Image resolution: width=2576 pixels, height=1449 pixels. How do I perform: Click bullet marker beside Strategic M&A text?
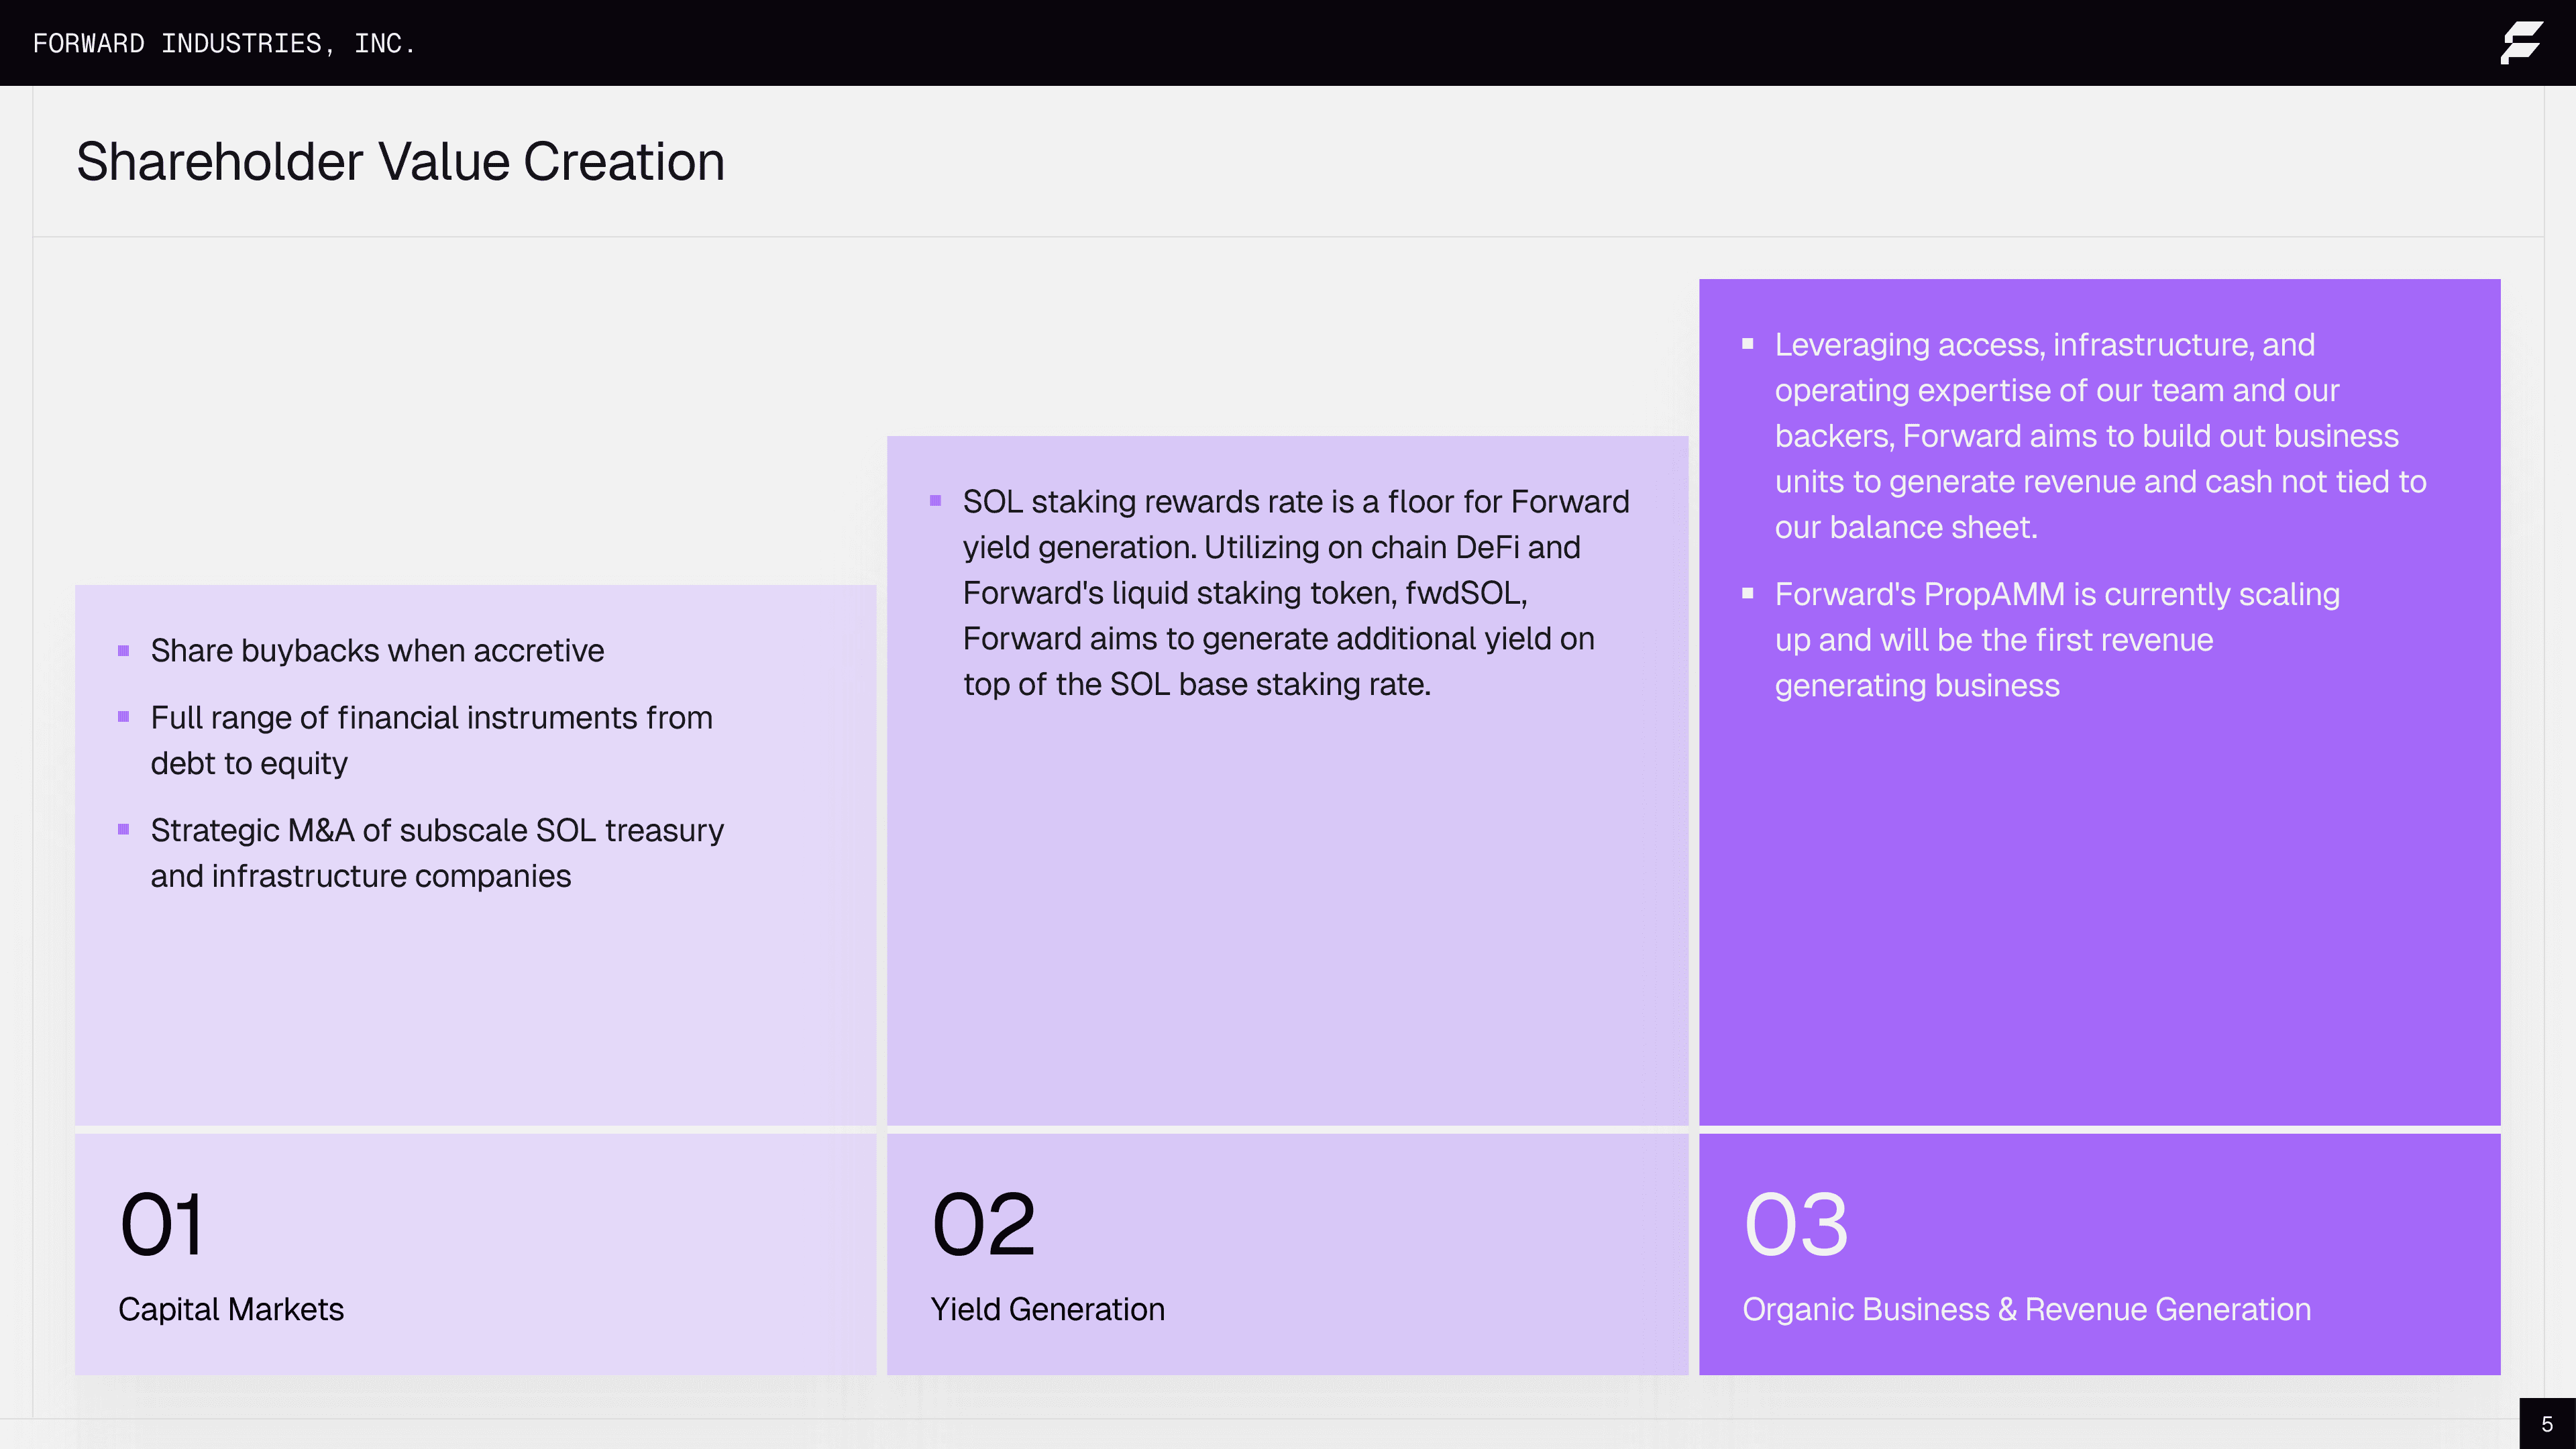[x=124, y=829]
